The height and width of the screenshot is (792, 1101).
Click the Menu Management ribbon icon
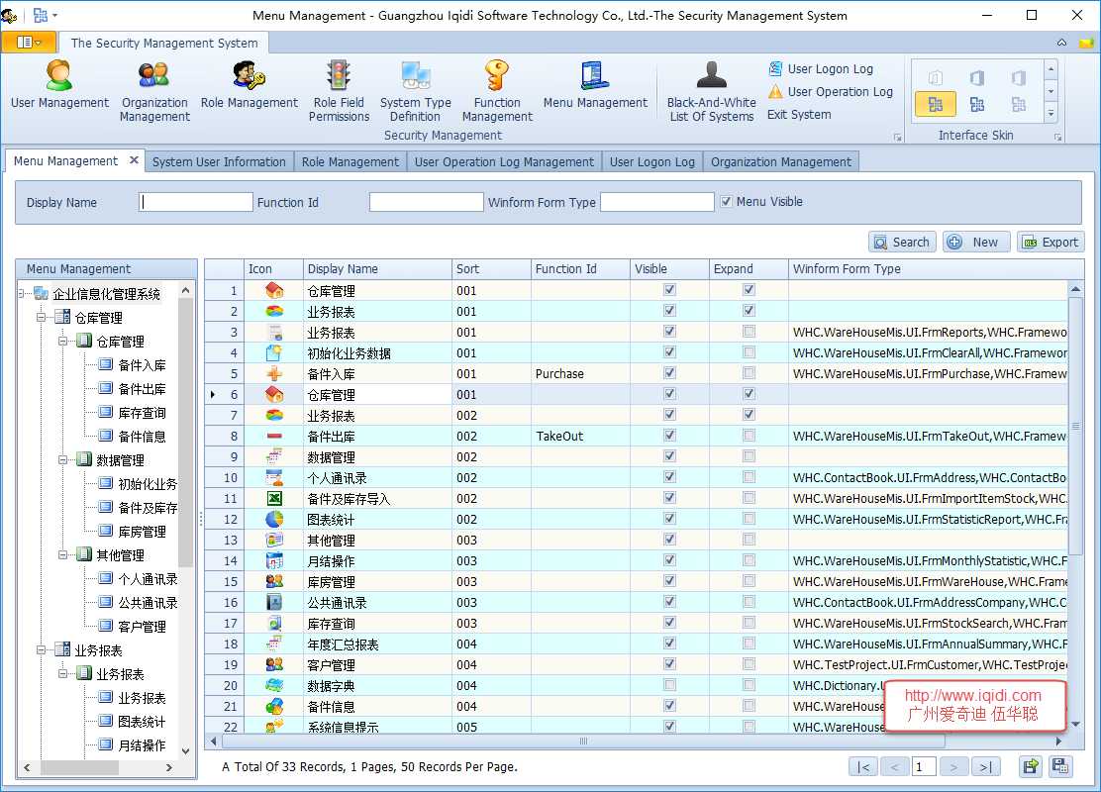point(595,84)
